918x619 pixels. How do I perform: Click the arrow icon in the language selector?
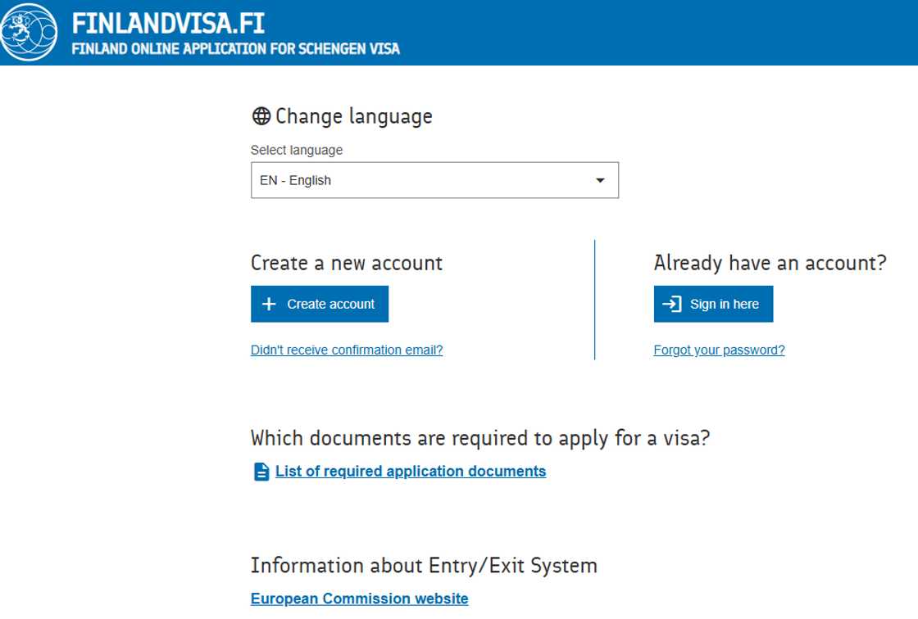[599, 179]
